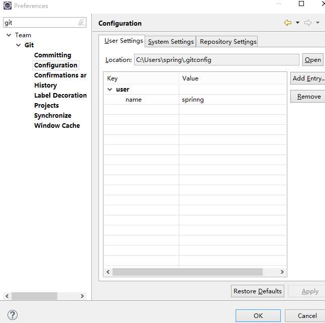Click the Value column header
Image resolution: width=325 pixels, height=323 pixels.
[x=233, y=78]
